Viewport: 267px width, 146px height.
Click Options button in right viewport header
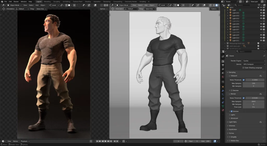point(215,9)
